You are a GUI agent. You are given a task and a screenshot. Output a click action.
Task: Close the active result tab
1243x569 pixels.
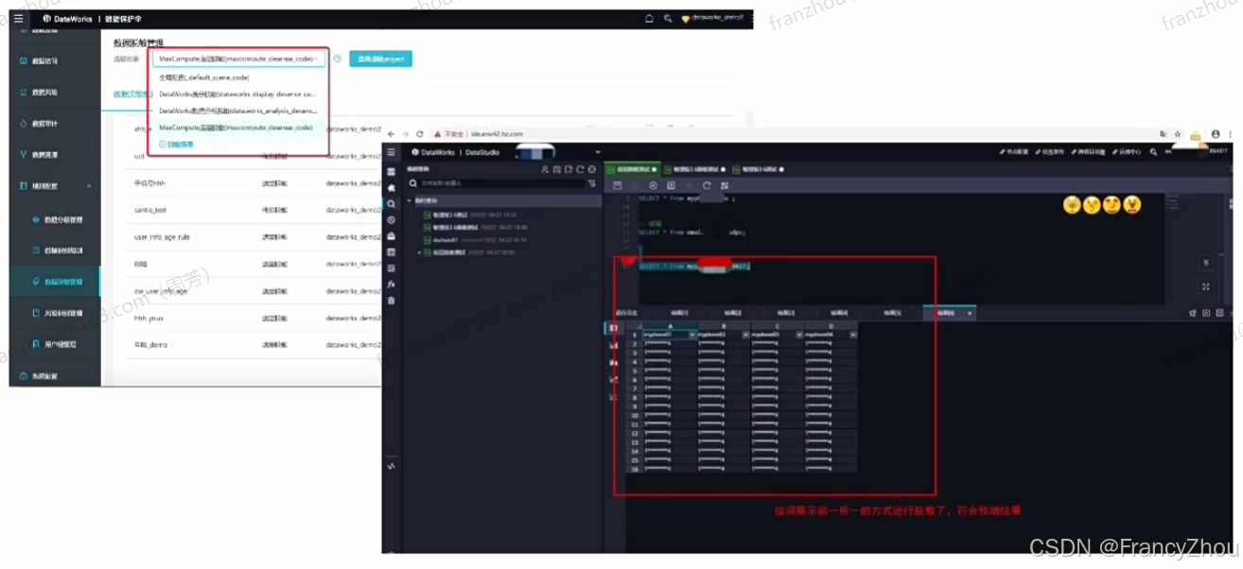coord(970,312)
